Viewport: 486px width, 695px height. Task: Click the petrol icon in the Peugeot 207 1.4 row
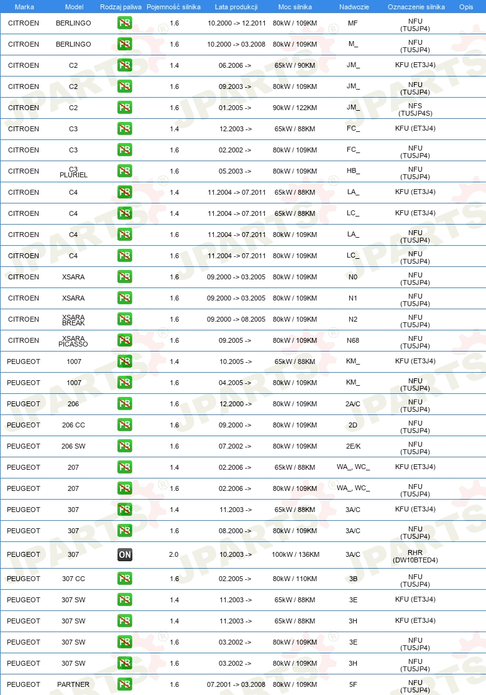(x=125, y=467)
